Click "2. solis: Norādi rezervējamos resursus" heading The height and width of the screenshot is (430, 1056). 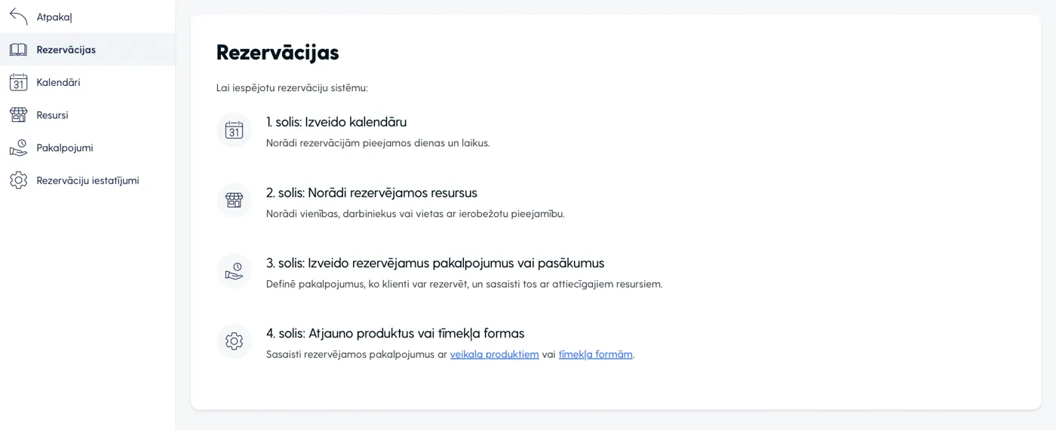371,193
